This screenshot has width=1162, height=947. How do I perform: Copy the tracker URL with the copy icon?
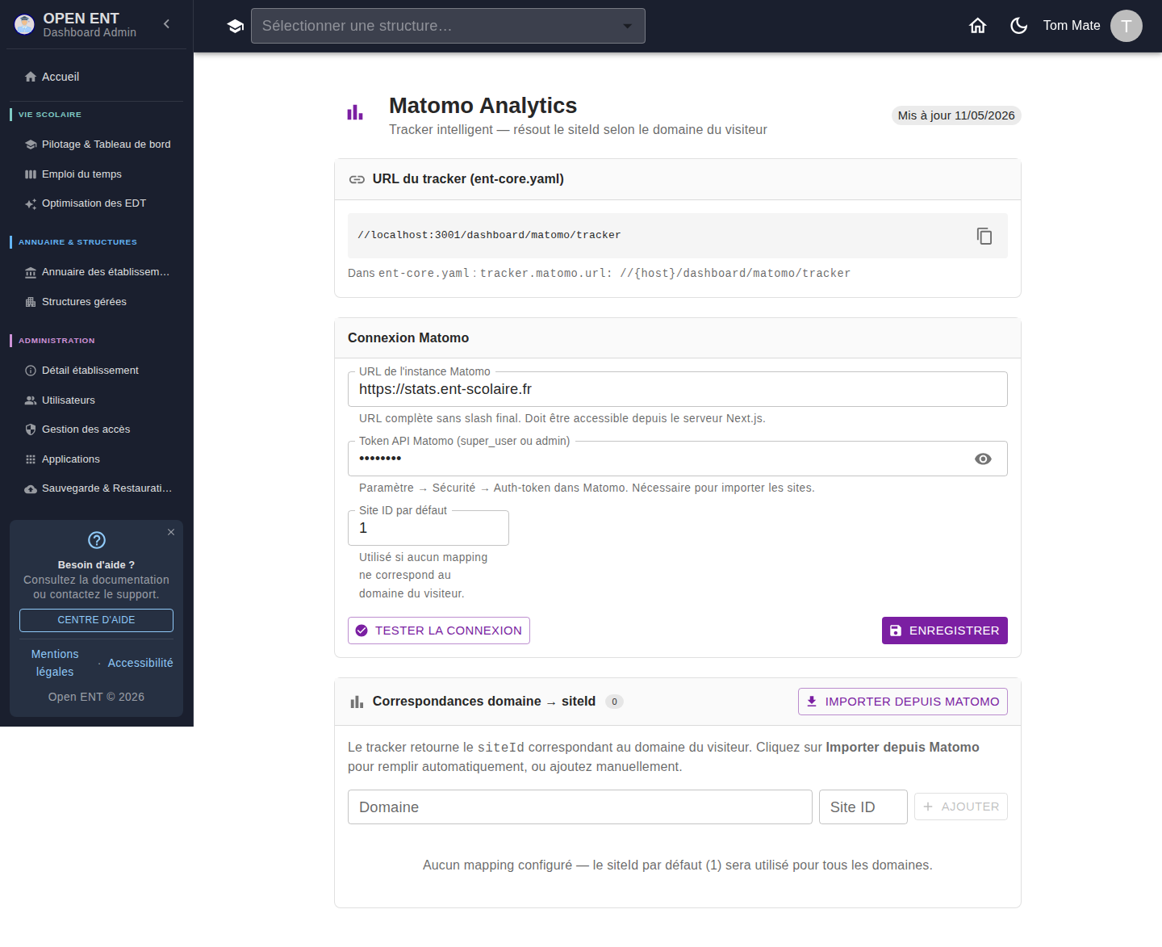pyautogui.click(x=984, y=236)
